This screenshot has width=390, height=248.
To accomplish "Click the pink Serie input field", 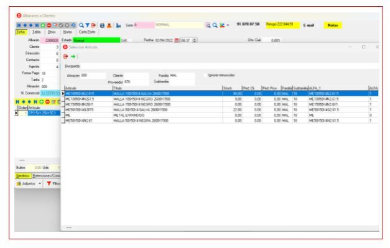I will (x=144, y=25).
